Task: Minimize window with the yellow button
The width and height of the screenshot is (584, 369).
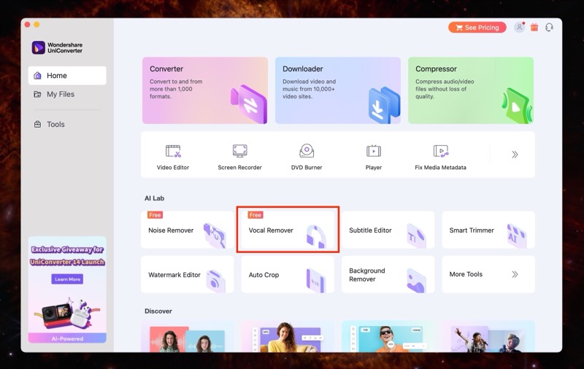Action: pyautogui.click(x=36, y=25)
